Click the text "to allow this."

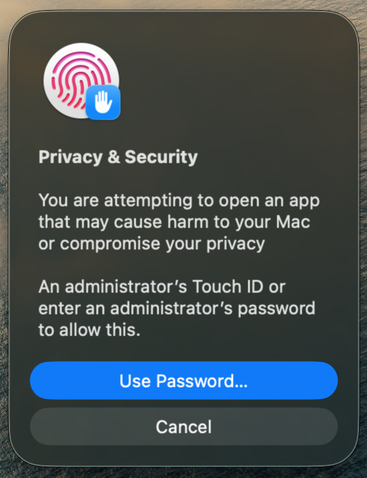[89, 329]
